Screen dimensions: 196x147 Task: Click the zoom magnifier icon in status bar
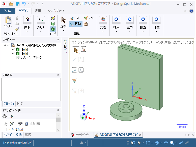coord(172,143)
